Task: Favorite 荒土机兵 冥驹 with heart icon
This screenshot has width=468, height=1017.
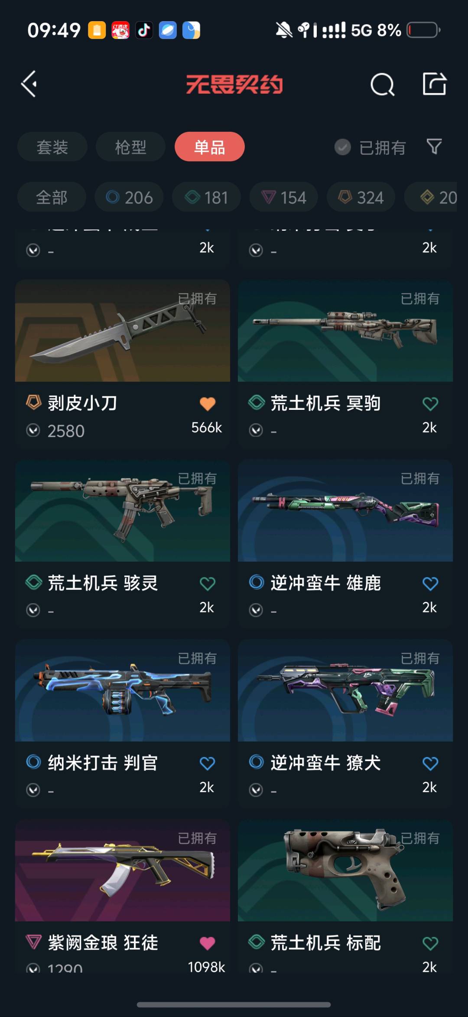Action: 430,404
